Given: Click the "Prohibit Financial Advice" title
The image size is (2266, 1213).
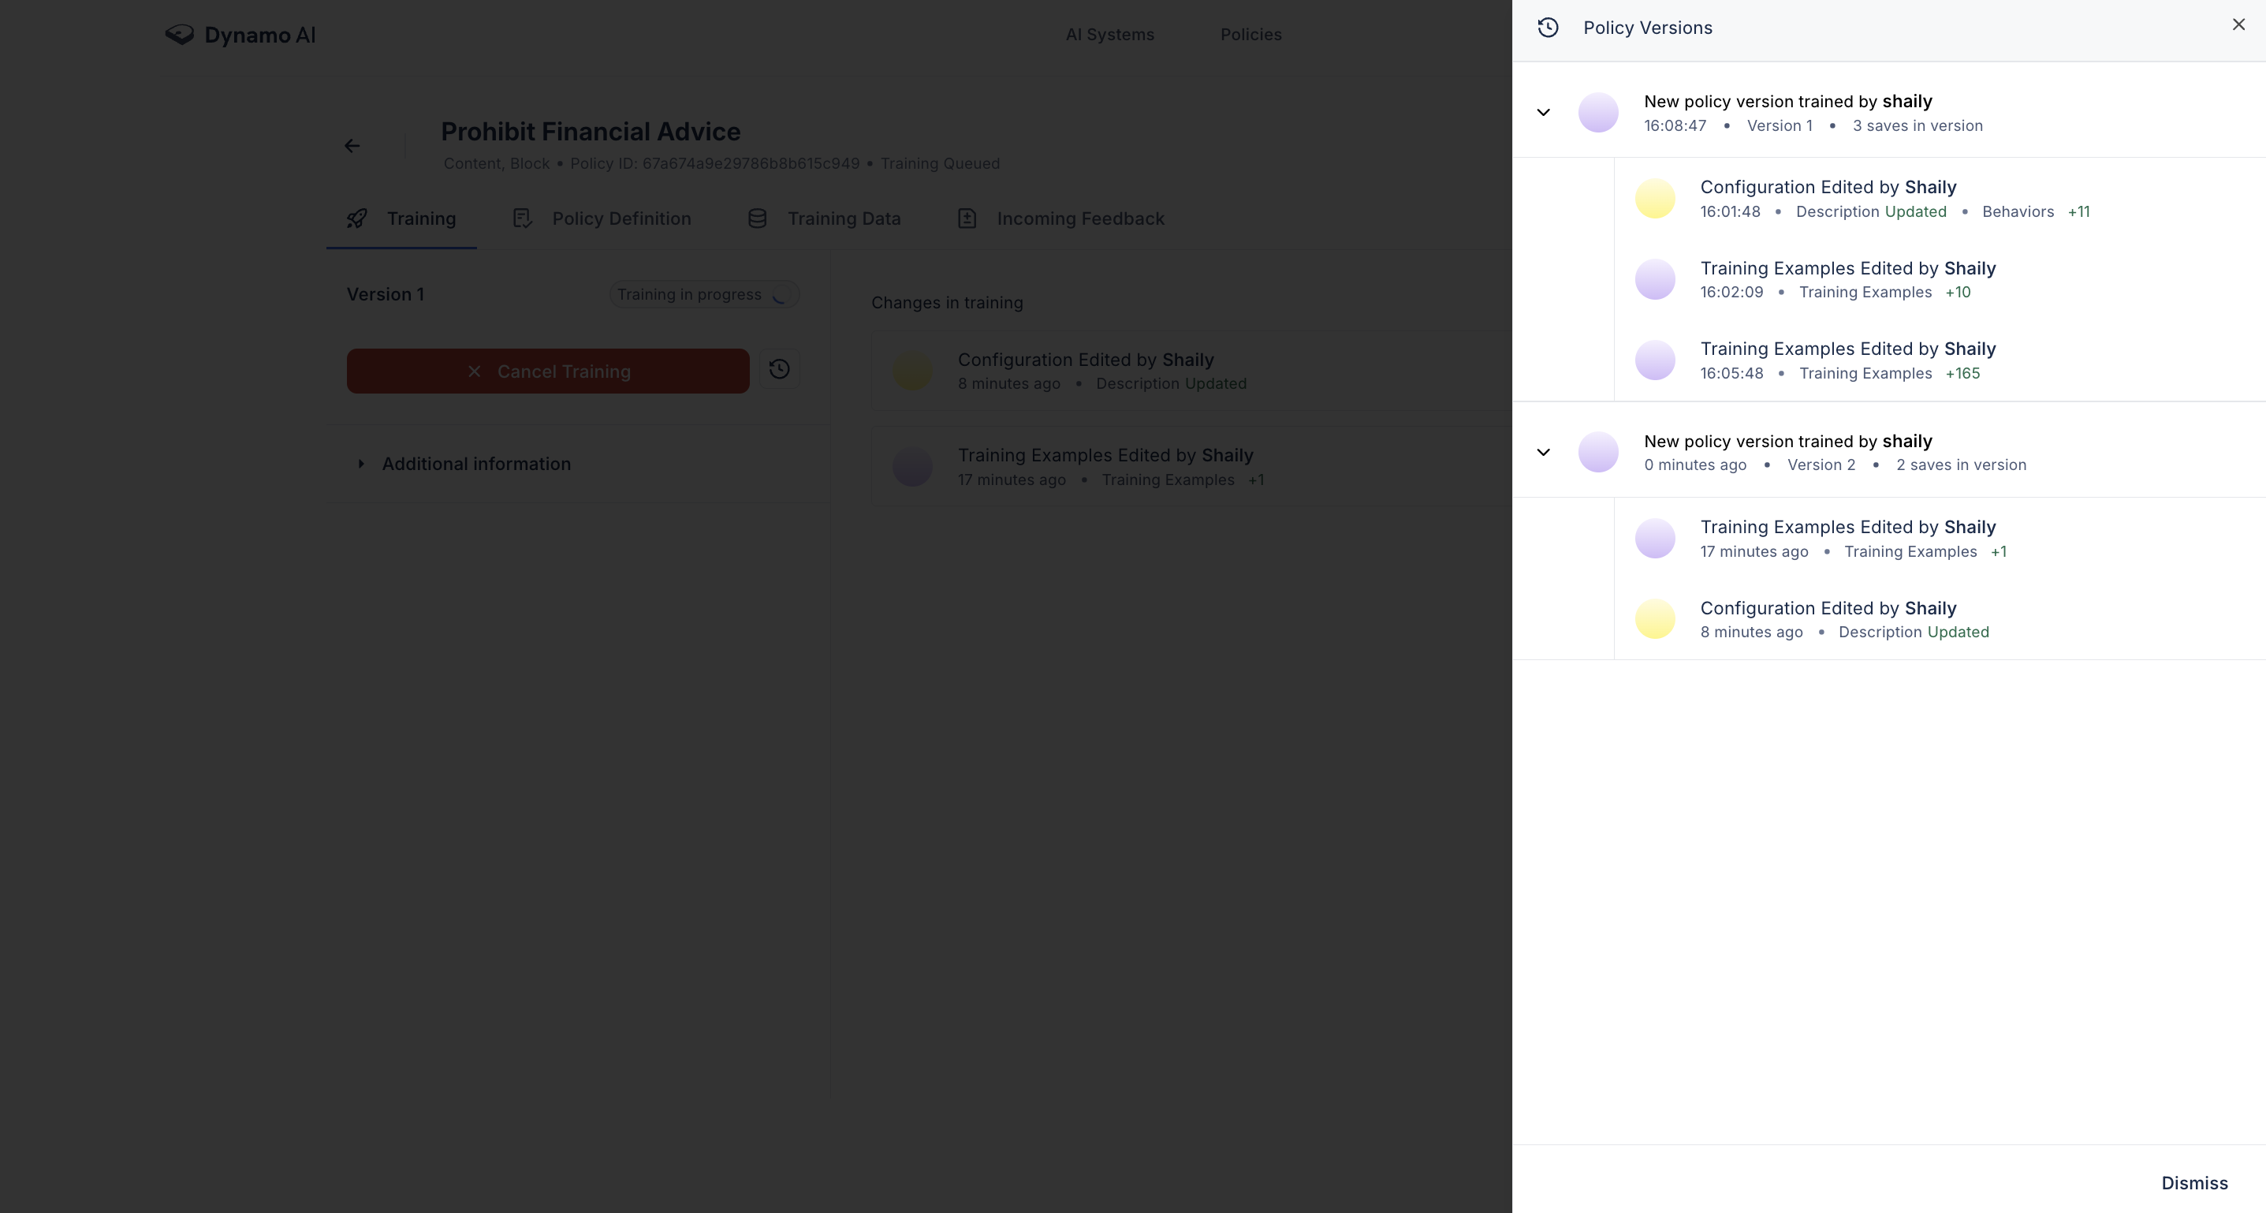Looking at the screenshot, I should [591, 132].
